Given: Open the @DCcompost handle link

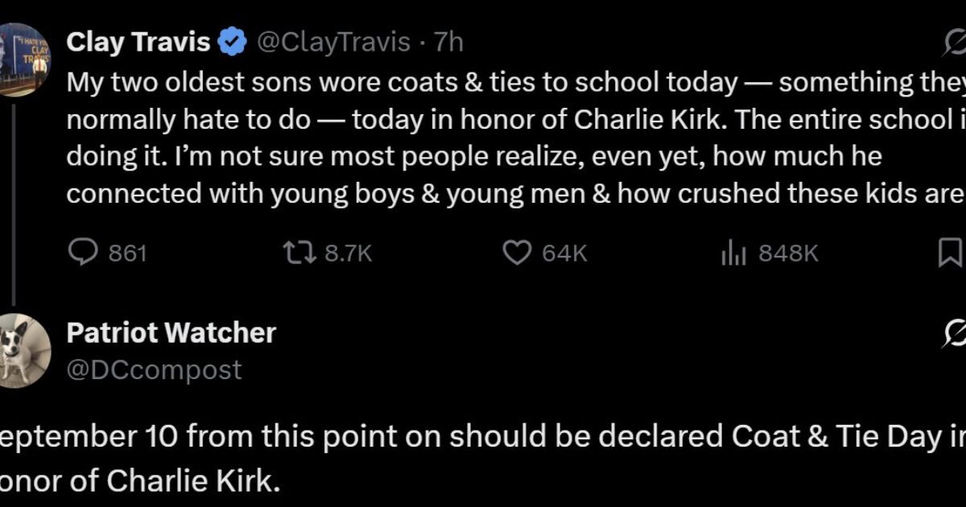Looking at the screenshot, I should [154, 369].
